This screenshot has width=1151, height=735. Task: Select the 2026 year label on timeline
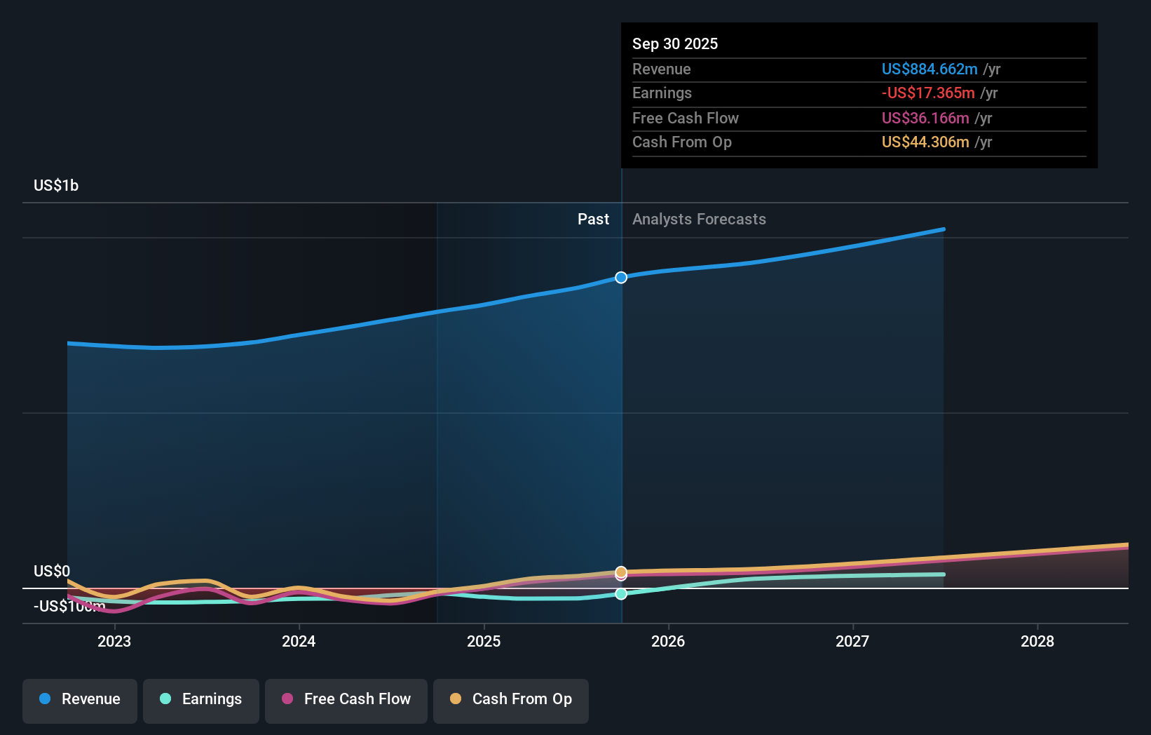(669, 641)
